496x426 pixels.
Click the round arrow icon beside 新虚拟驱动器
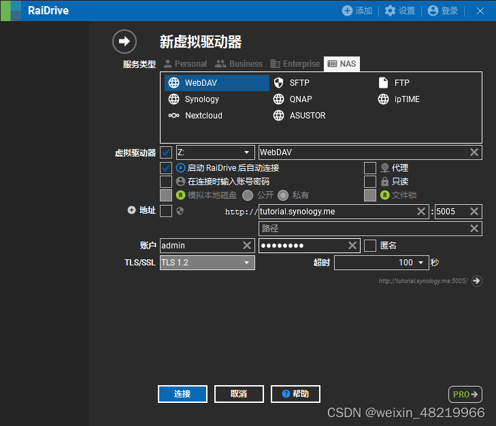pyautogui.click(x=125, y=42)
